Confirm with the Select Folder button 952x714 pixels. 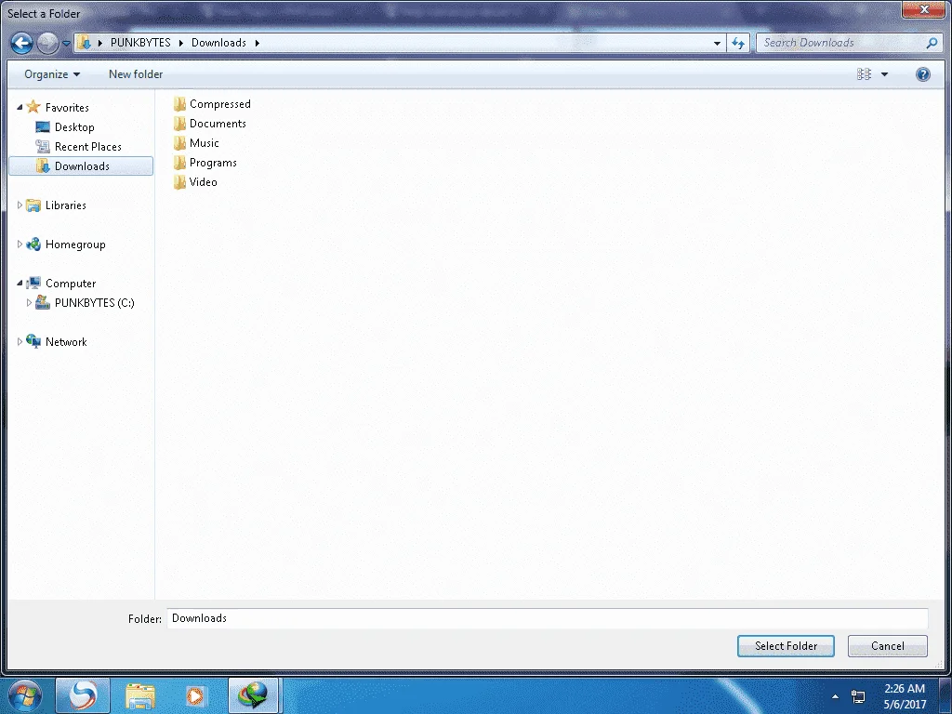786,646
